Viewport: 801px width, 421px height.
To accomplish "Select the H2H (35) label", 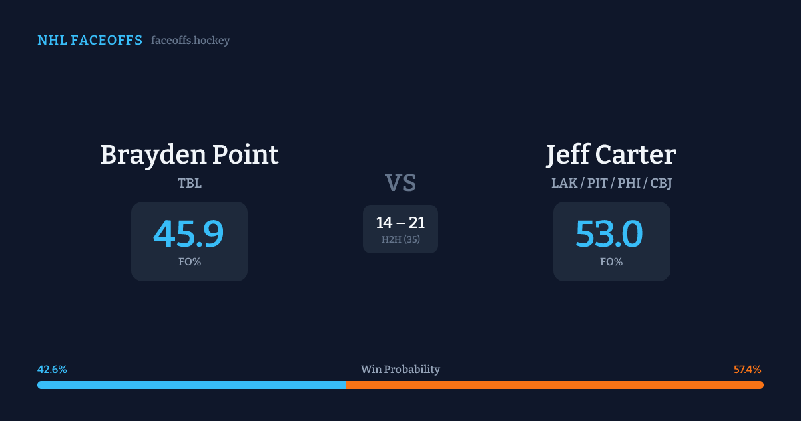I will click(400, 239).
